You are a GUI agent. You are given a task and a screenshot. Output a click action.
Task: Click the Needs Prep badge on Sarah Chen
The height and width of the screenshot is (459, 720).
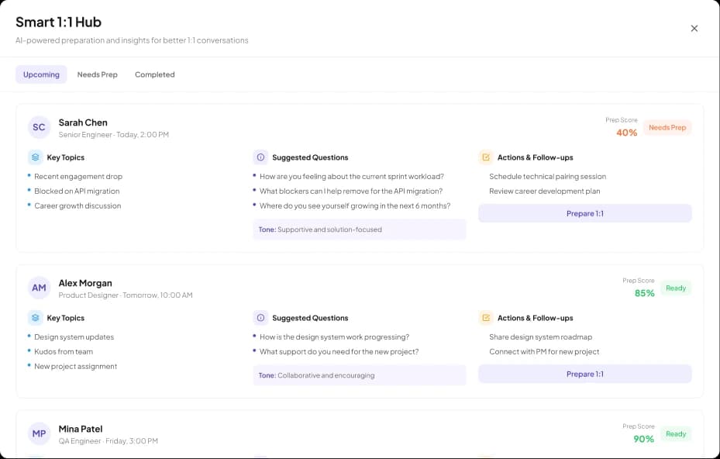(667, 127)
